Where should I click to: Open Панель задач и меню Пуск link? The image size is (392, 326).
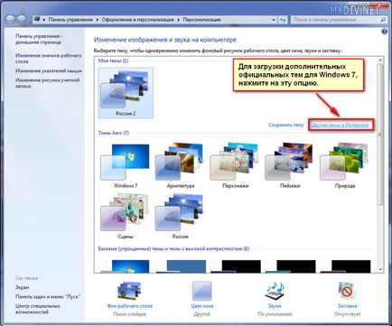click(47, 296)
